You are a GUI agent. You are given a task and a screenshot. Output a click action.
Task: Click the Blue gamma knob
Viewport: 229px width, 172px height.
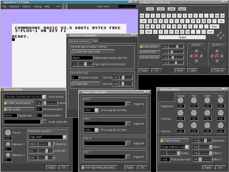click(x=220, y=125)
